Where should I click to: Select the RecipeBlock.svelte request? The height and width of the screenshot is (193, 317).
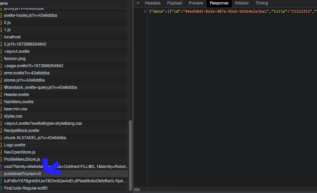(x=64, y=130)
